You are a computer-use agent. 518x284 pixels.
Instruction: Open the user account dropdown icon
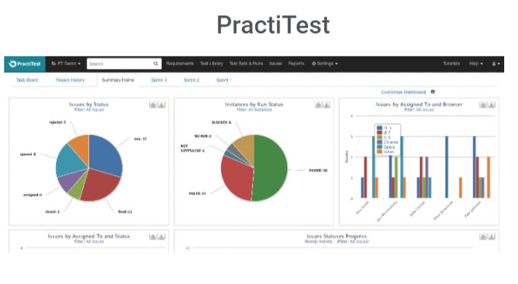tap(496, 63)
